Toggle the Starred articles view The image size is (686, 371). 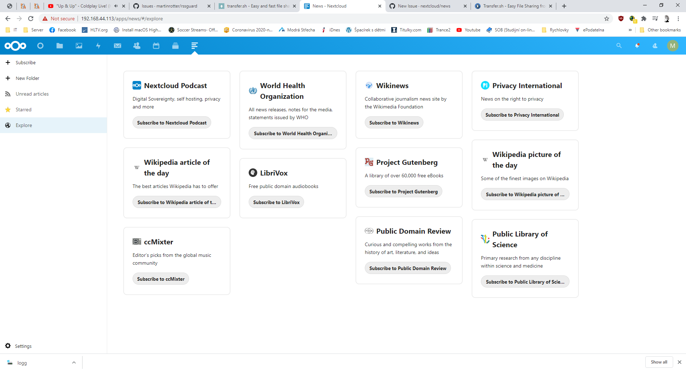(24, 110)
